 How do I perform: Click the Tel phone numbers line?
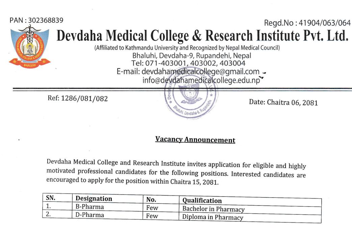pos(190,63)
